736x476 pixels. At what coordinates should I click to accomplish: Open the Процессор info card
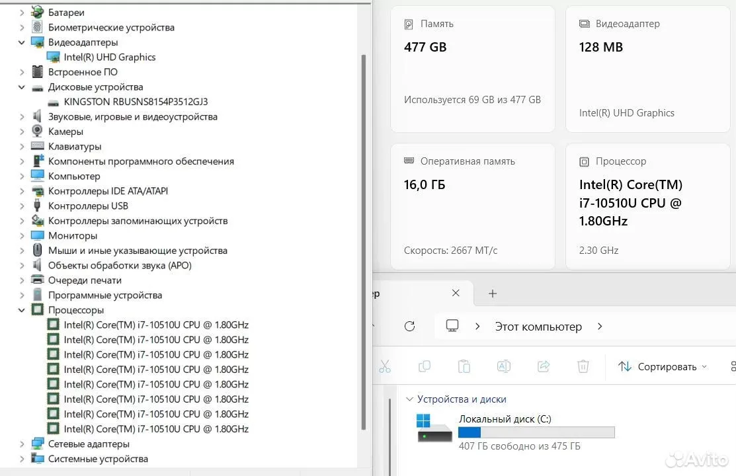click(x=648, y=206)
